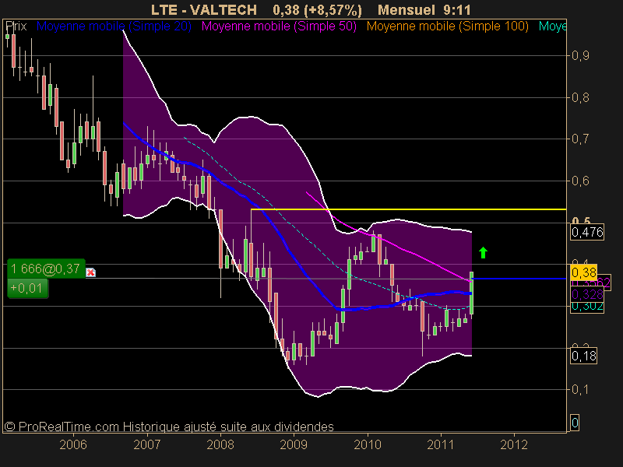Select the 1 666@0,37 position label
The width and height of the screenshot is (623, 467).
pos(46,269)
